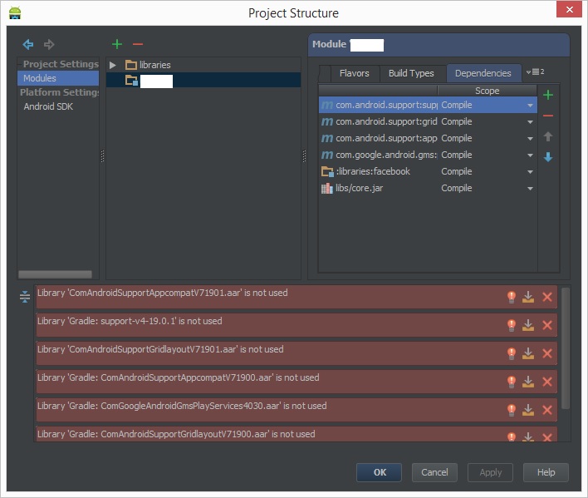Remove selected module with red minus
The height and width of the screenshot is (498, 588).
click(138, 44)
